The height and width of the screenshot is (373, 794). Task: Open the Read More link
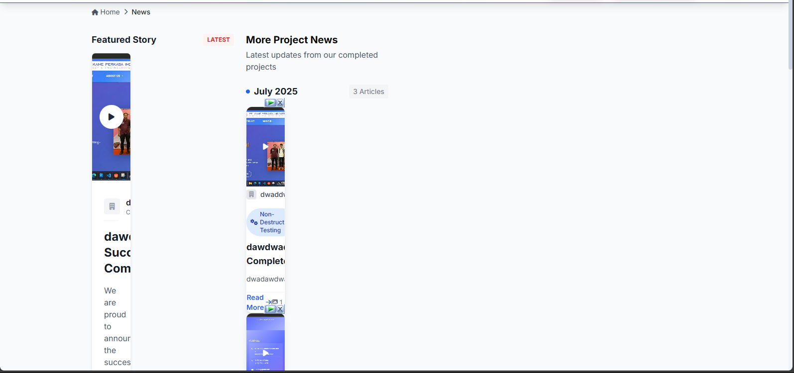[x=255, y=302]
